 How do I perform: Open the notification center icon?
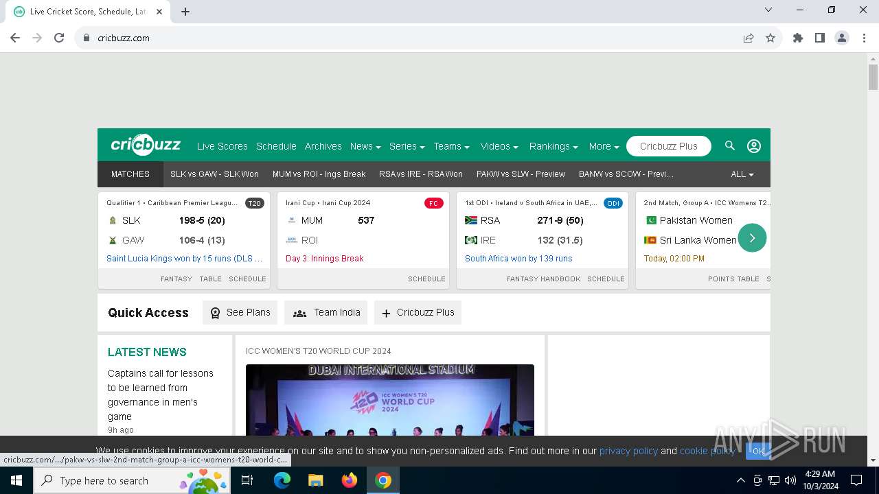[856, 480]
